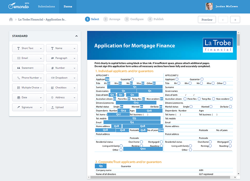
Task: Open Paragraph field dropdown arrow
Action: 74,58
